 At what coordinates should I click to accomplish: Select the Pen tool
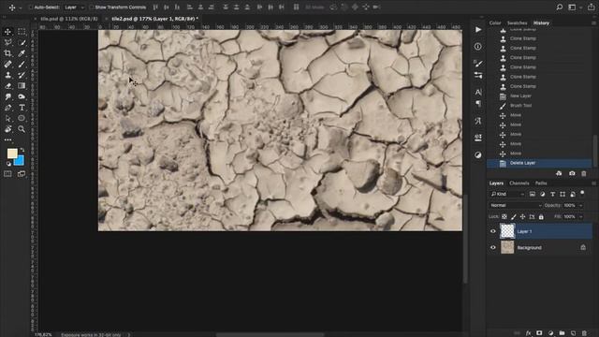(x=7, y=108)
